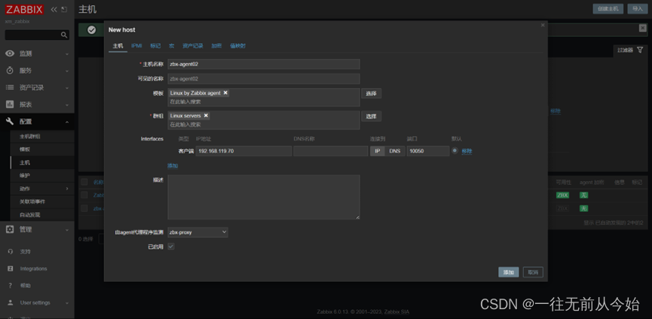Open Hosts in Configuration submenu

point(25,163)
